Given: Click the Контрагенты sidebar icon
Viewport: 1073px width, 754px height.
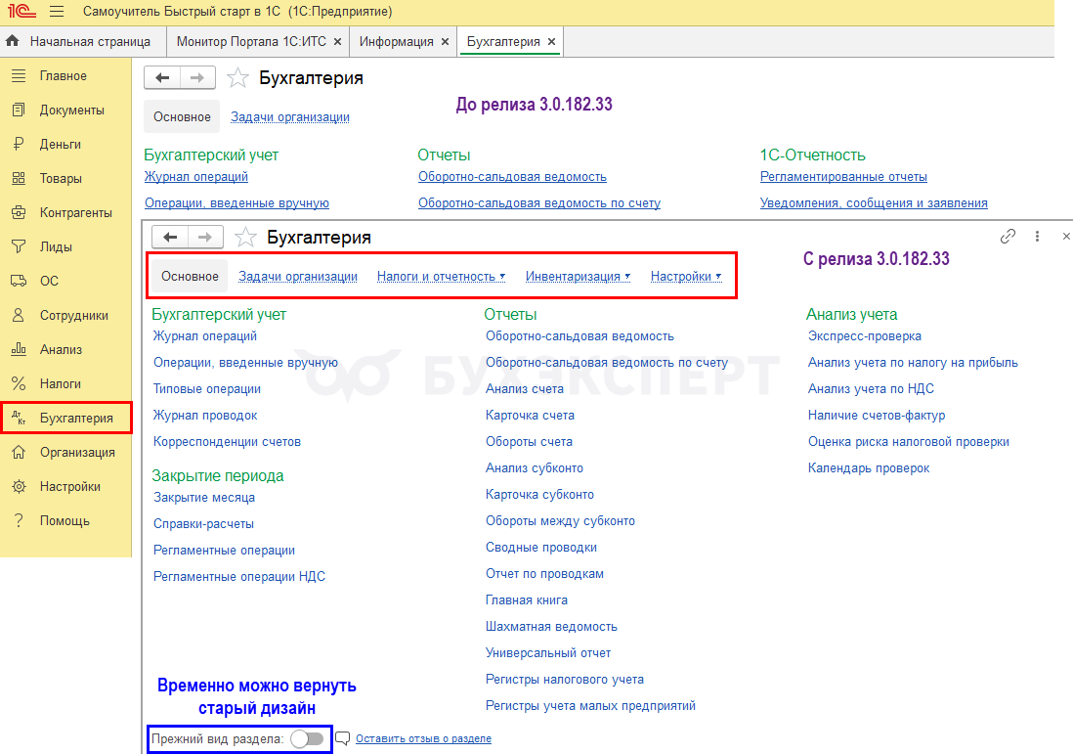Looking at the screenshot, I should click(x=19, y=212).
